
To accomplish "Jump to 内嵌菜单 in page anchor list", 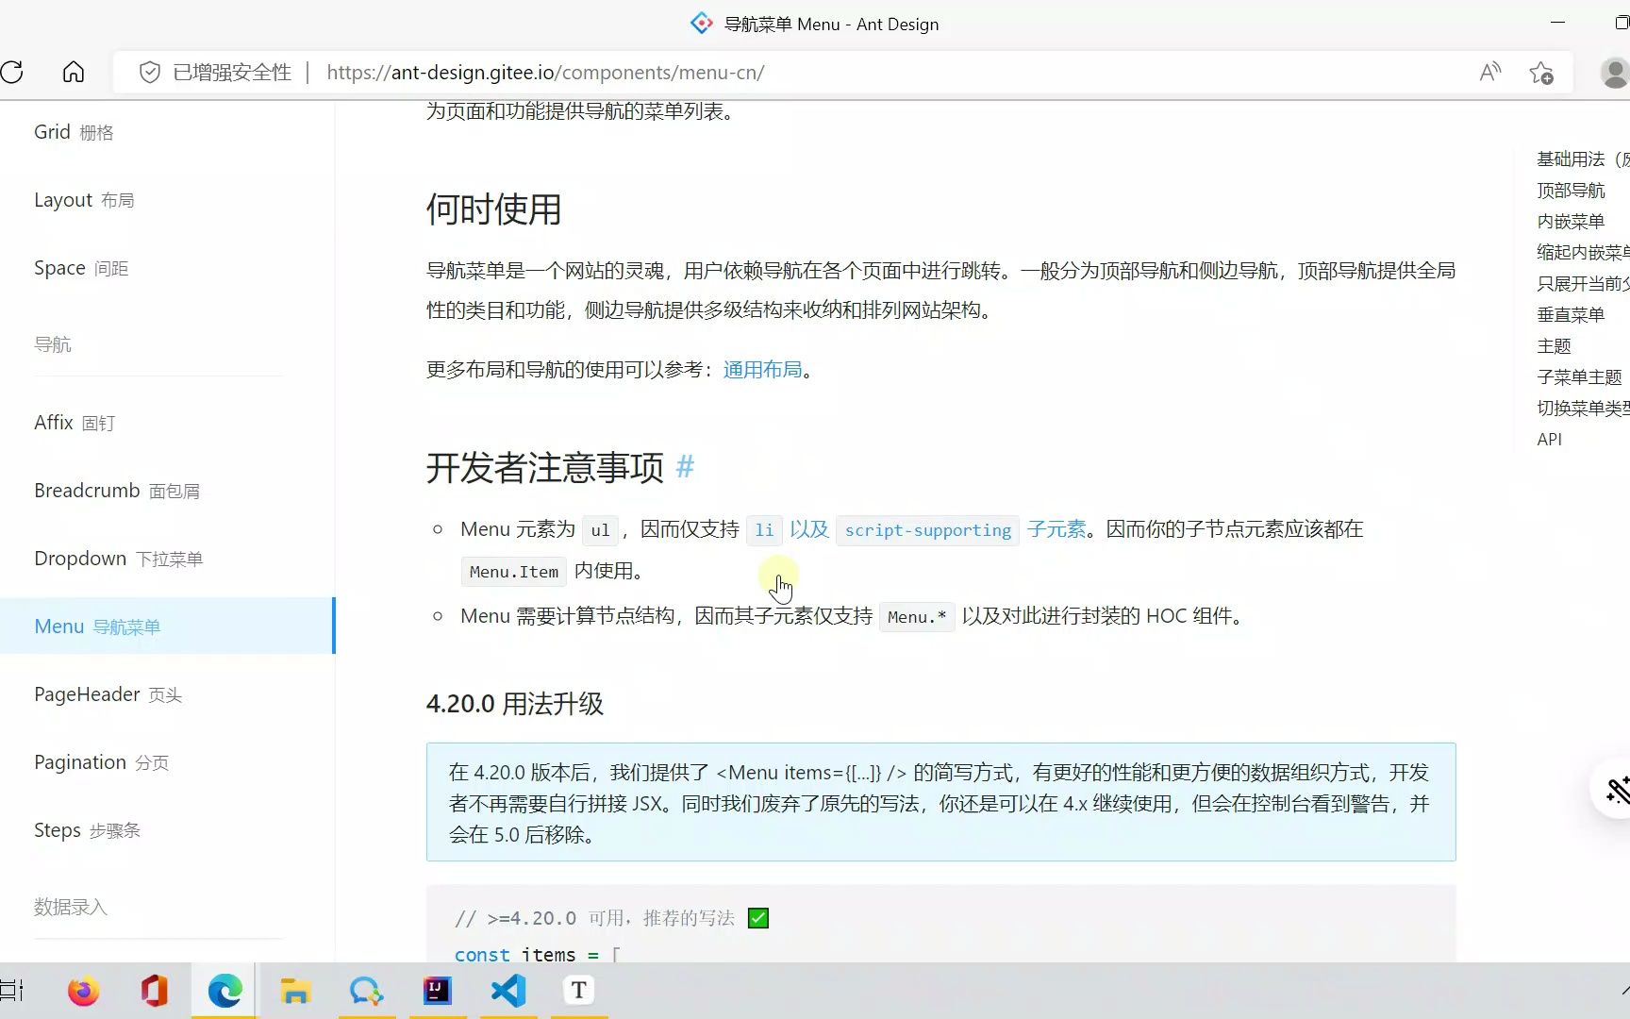I will point(1571,222).
